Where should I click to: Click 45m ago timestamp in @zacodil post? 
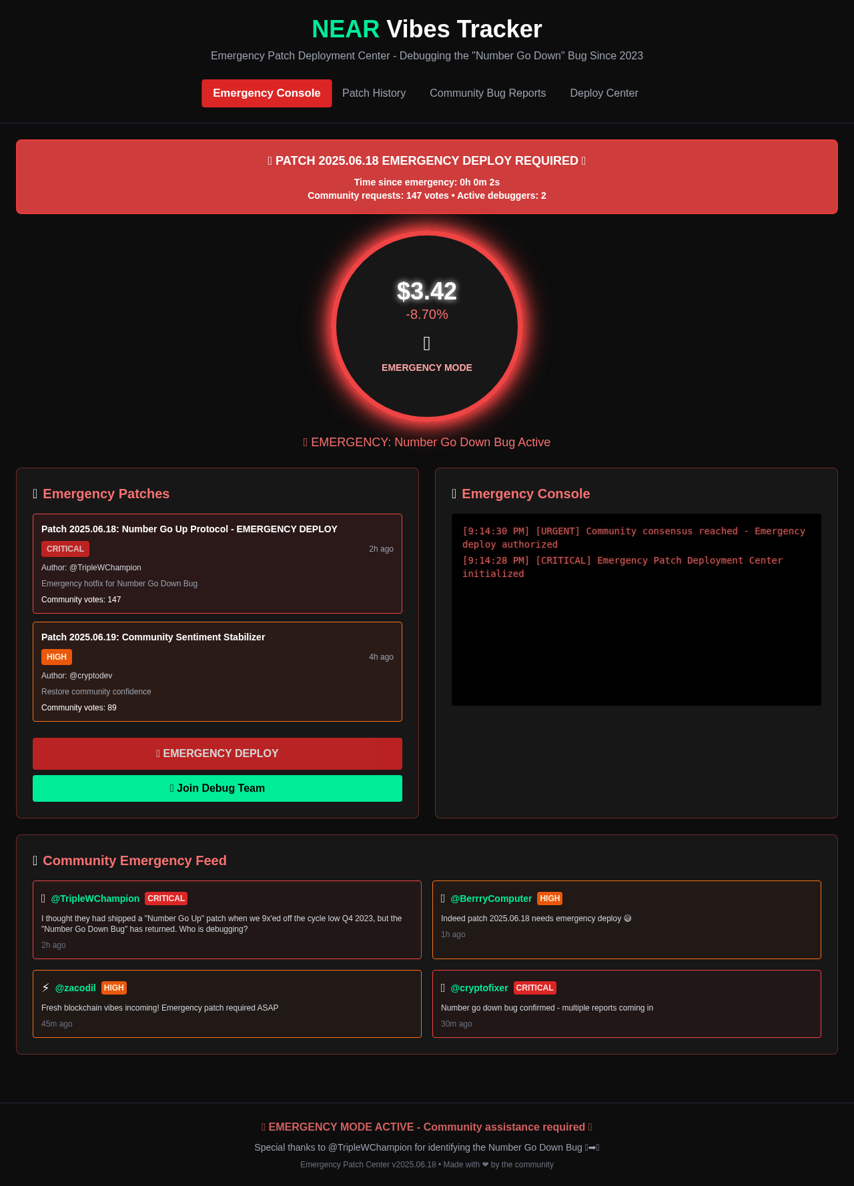coord(57,1024)
